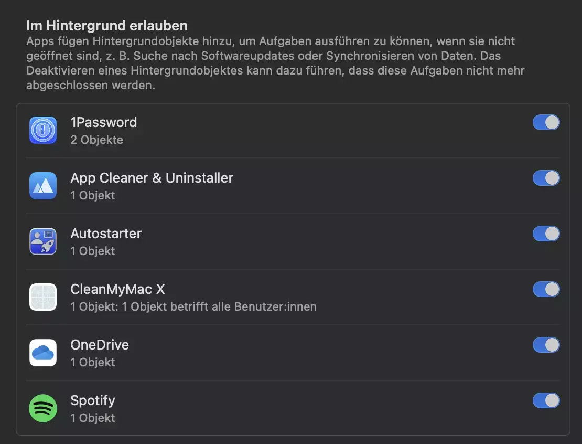Click the 1Password app icon

[43, 130]
